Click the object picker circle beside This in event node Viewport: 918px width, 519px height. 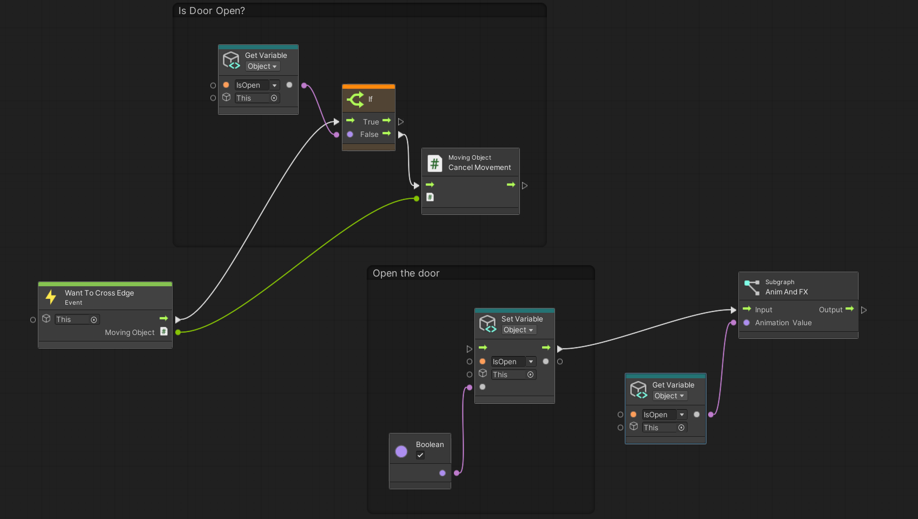click(x=94, y=320)
